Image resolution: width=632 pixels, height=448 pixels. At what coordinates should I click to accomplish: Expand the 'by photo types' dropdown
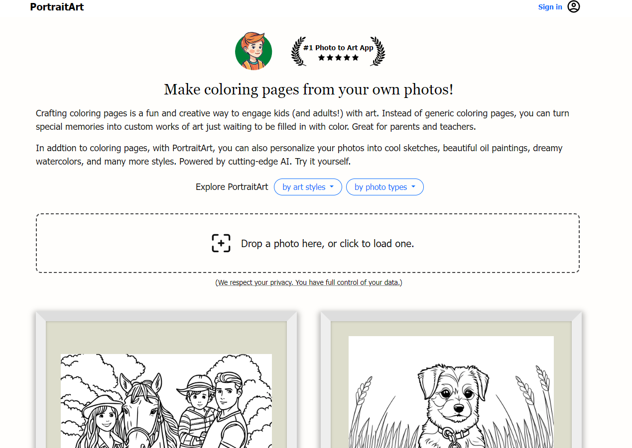pyautogui.click(x=384, y=187)
